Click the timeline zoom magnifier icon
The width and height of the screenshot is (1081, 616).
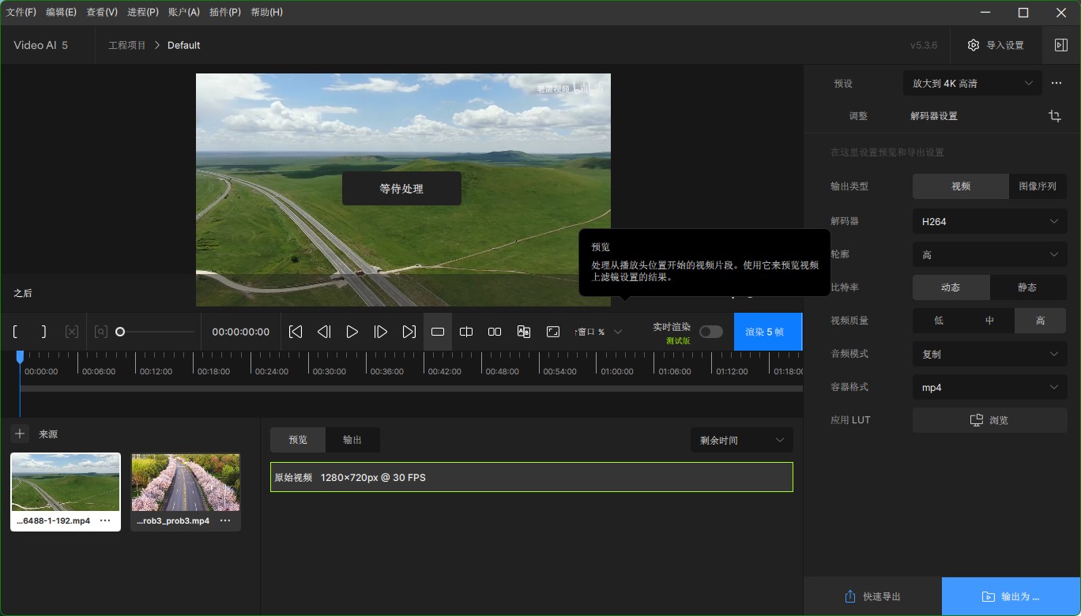(101, 332)
